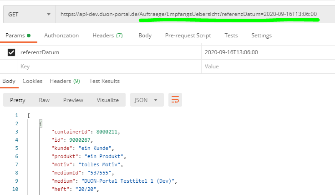The image size is (335, 195).
Task: Open the GET method dropdown
Action: [x=28, y=14]
